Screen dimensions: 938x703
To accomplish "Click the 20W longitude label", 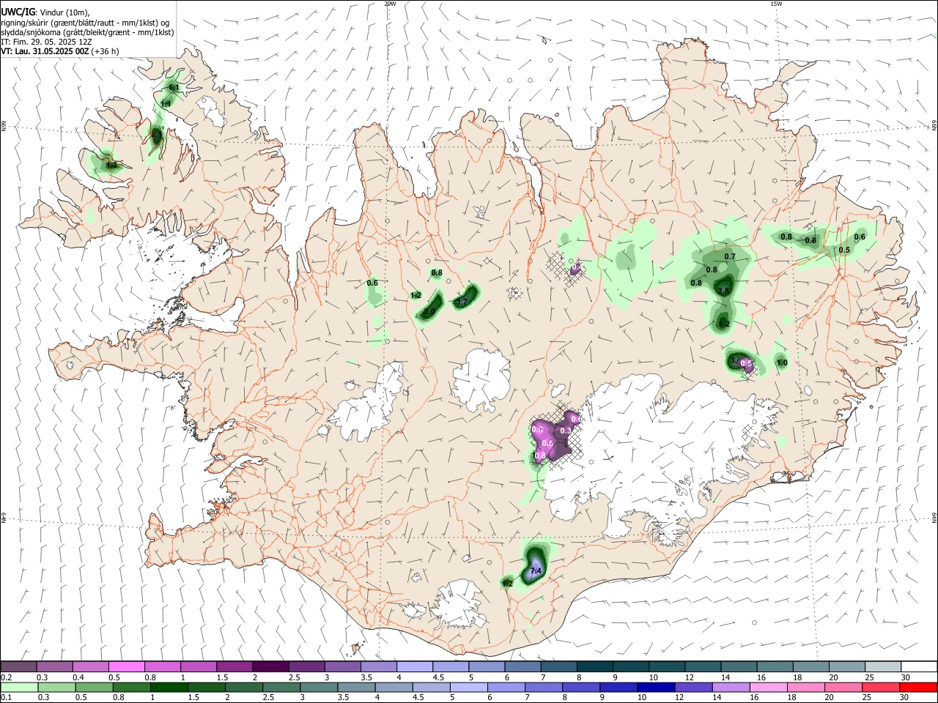I will coord(390,4).
